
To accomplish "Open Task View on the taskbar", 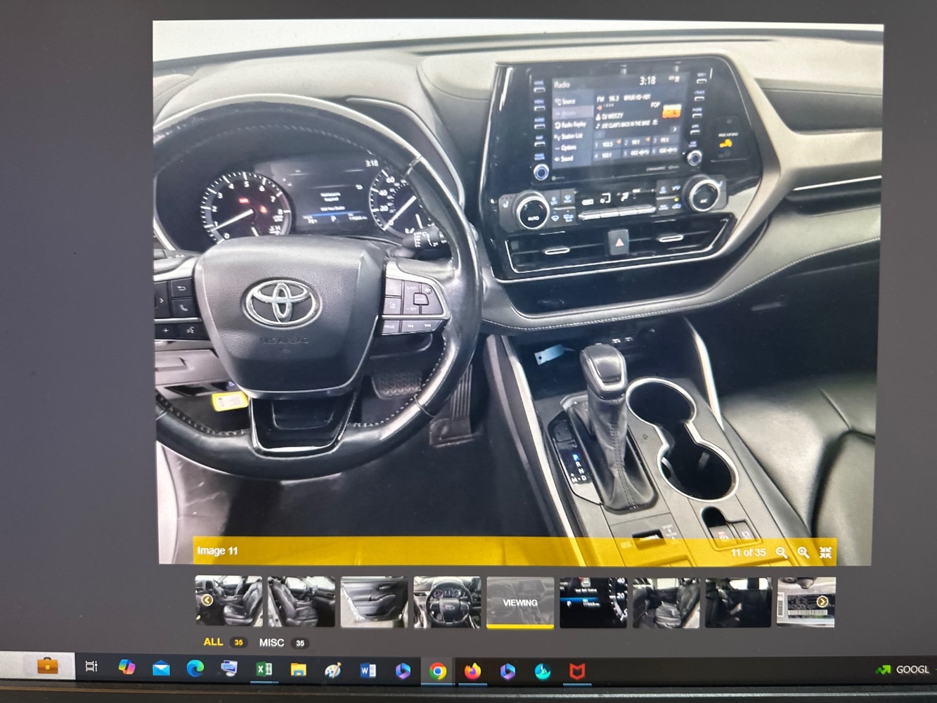I will coord(91,666).
